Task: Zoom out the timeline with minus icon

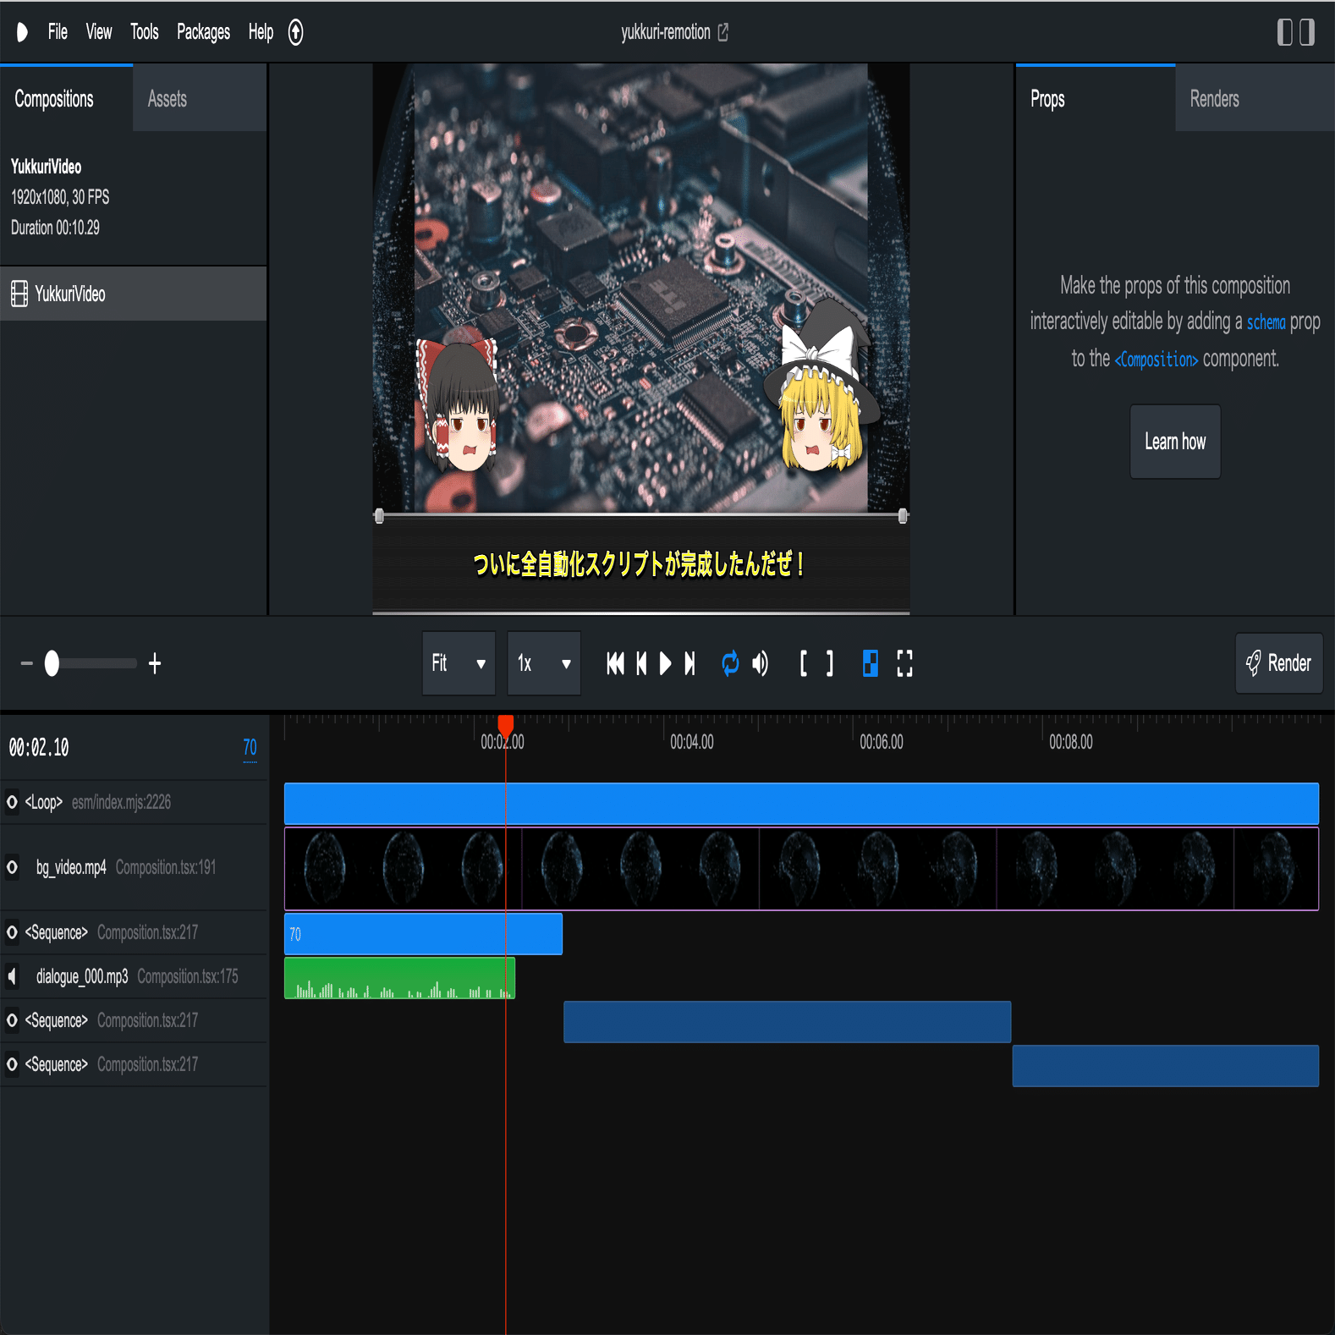Action: click(27, 663)
